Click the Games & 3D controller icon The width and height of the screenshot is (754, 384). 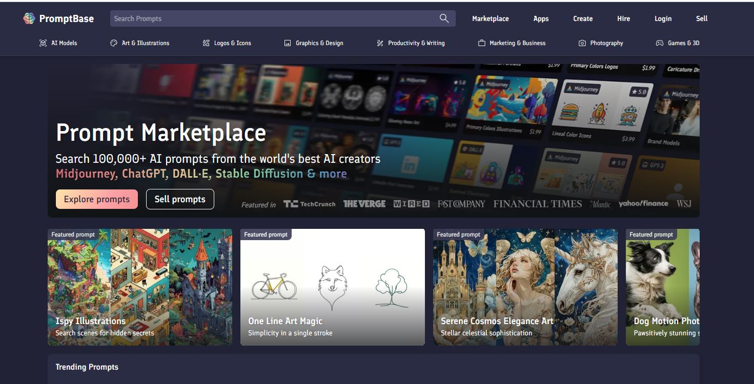tap(660, 43)
